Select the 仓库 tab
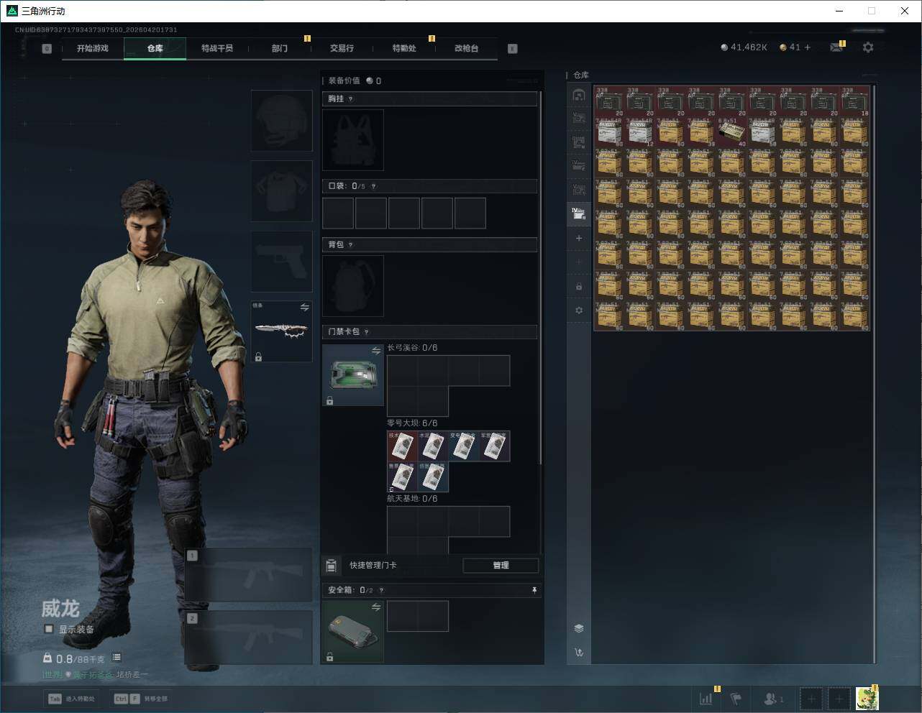922x713 pixels. 155,48
